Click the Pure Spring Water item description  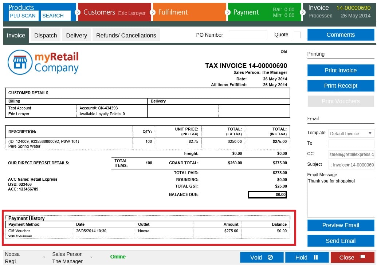click(x=24, y=146)
